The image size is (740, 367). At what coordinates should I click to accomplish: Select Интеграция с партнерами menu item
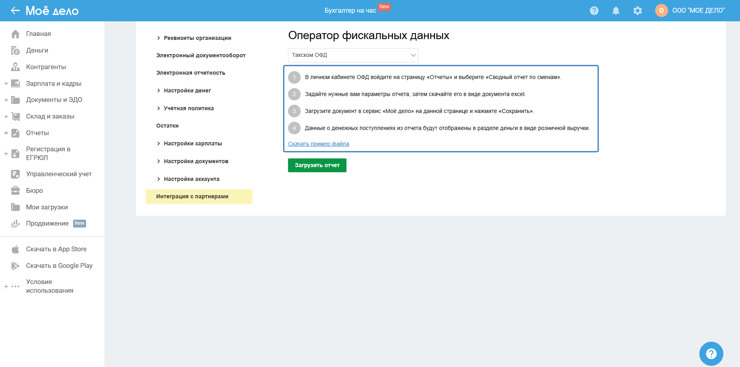point(192,196)
